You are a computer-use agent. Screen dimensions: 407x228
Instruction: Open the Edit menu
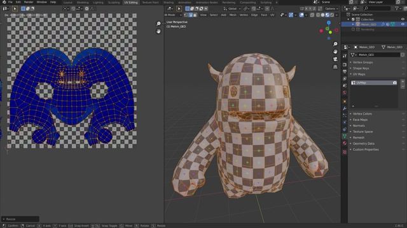[x=18, y=2]
